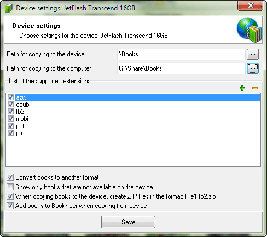The image size is (267, 237).
Task: Click the globe and books logo
Action: coord(249,30)
